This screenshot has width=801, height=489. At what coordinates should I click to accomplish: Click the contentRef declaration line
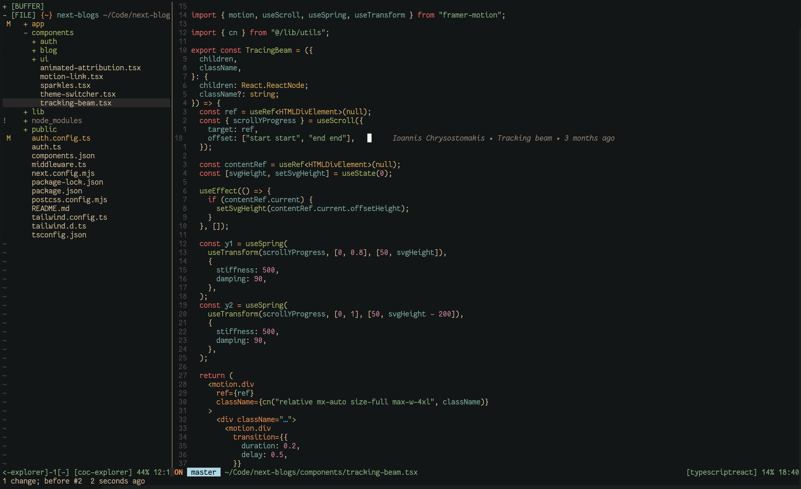click(x=300, y=165)
